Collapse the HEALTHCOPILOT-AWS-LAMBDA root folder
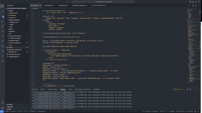 [16, 8]
